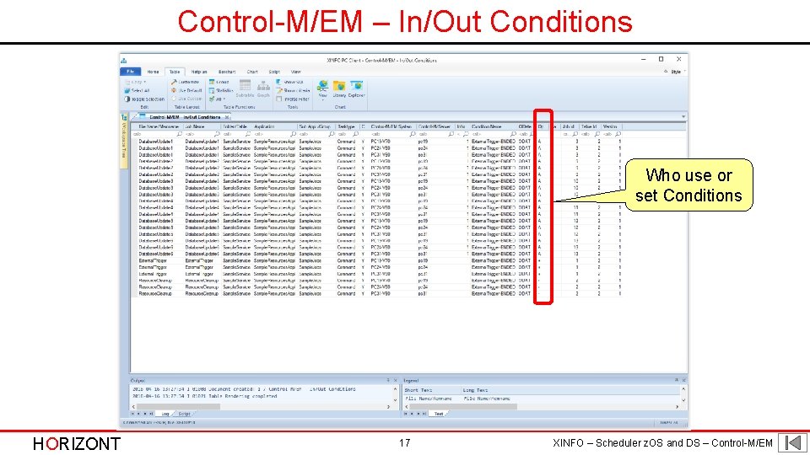Click the Subtable icon

click(245, 88)
